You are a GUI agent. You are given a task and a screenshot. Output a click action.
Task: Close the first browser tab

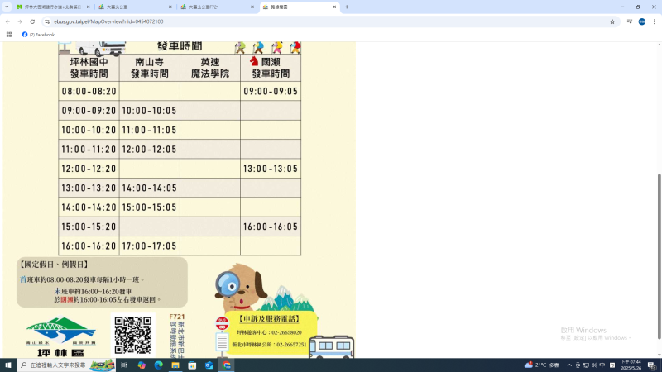point(89,7)
